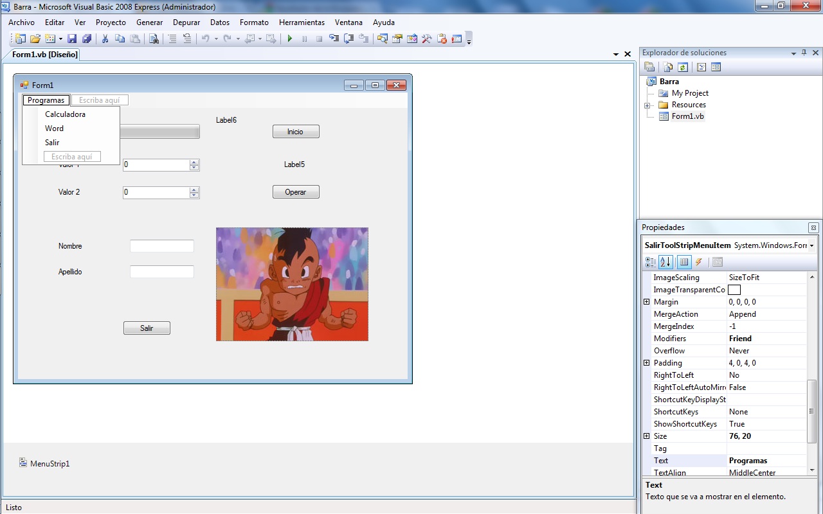Select MenuStrip1 in the component tray
The image size is (823, 514).
[x=44, y=463]
